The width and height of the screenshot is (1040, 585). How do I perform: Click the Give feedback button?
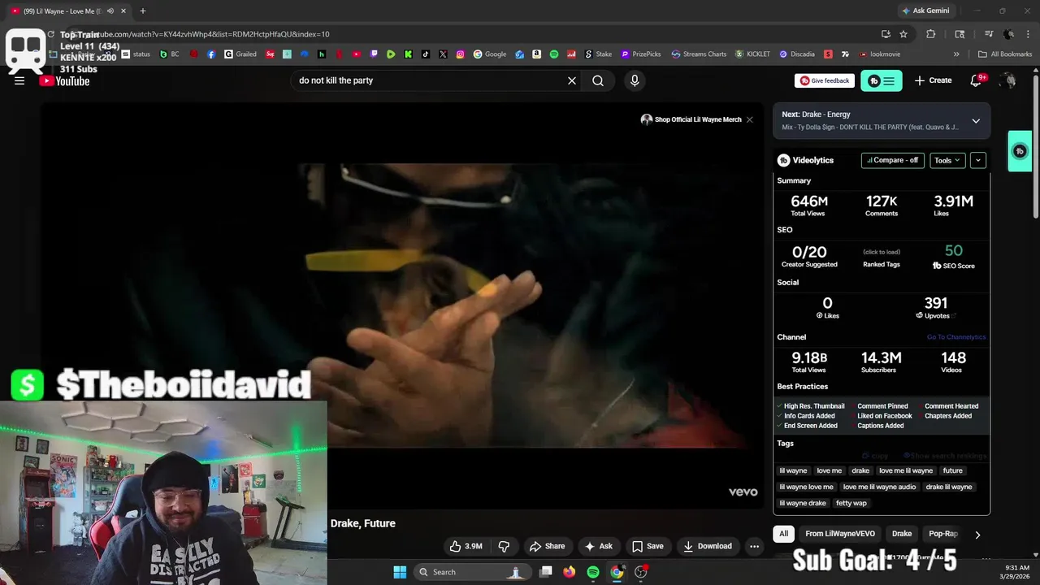point(825,80)
